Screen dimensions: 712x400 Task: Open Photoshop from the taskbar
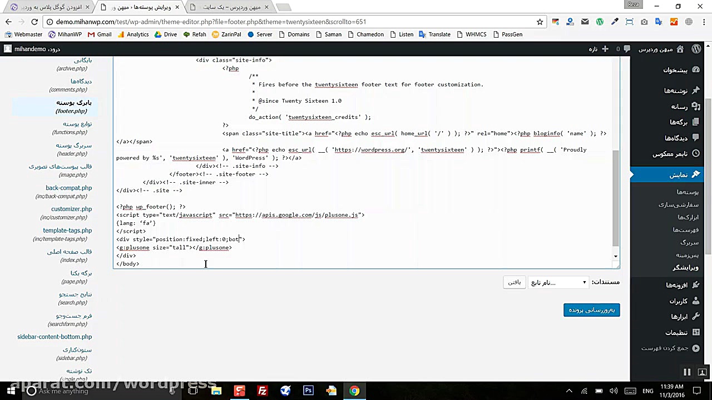308,391
